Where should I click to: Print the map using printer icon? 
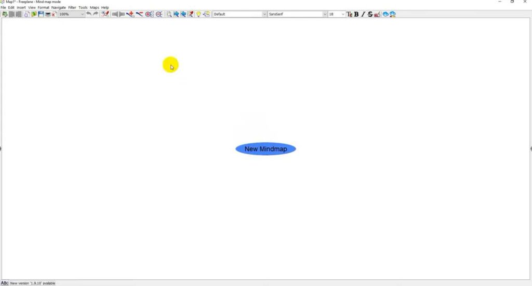click(x=48, y=14)
